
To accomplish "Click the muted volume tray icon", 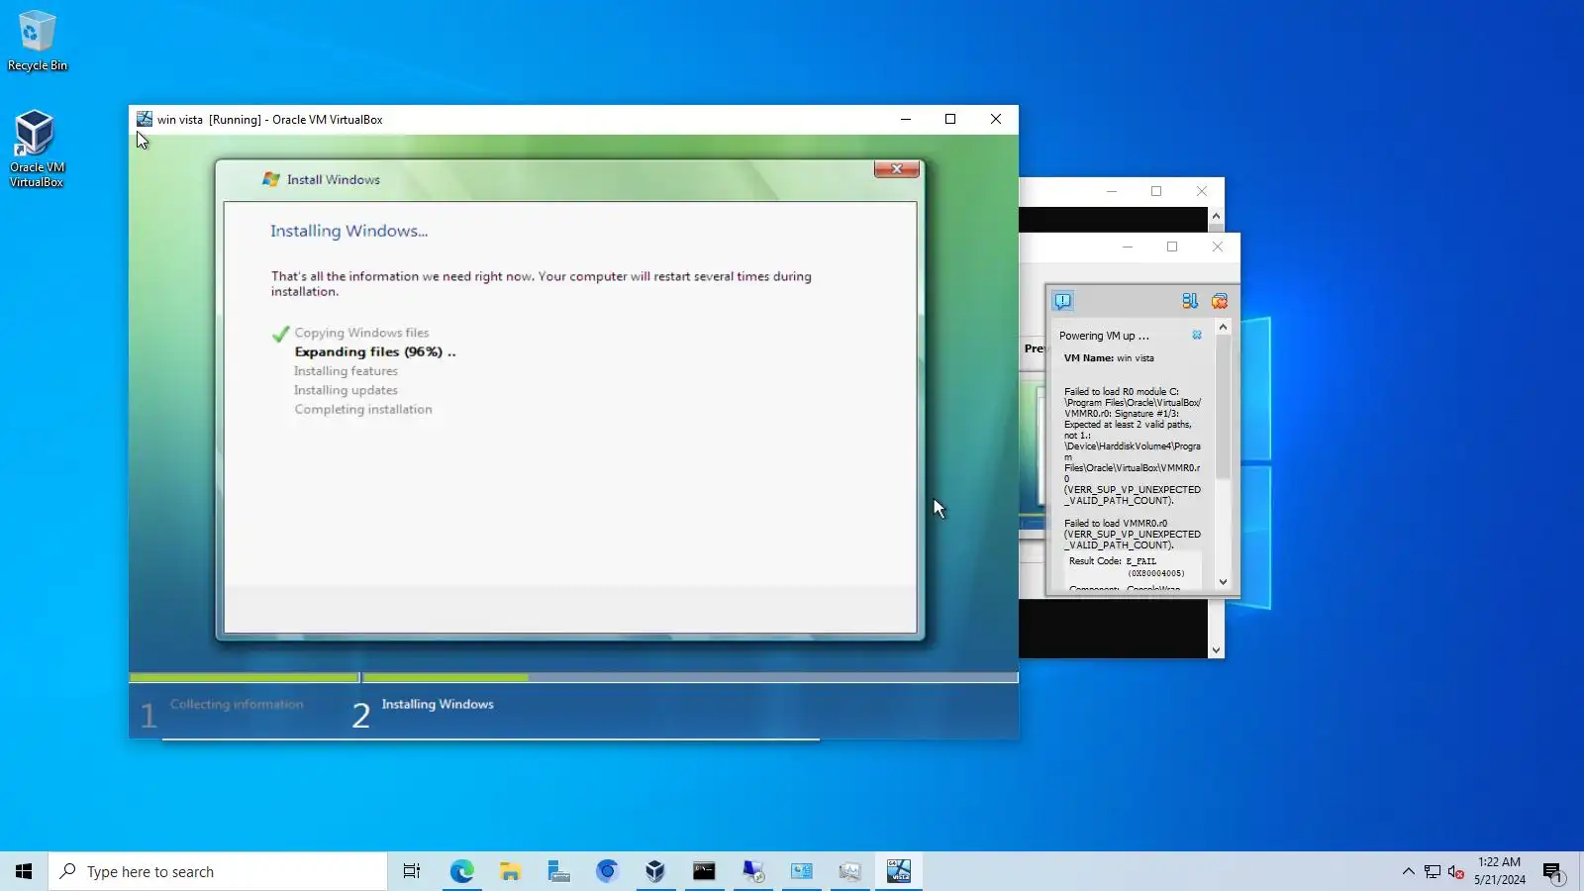I will coord(1456,871).
